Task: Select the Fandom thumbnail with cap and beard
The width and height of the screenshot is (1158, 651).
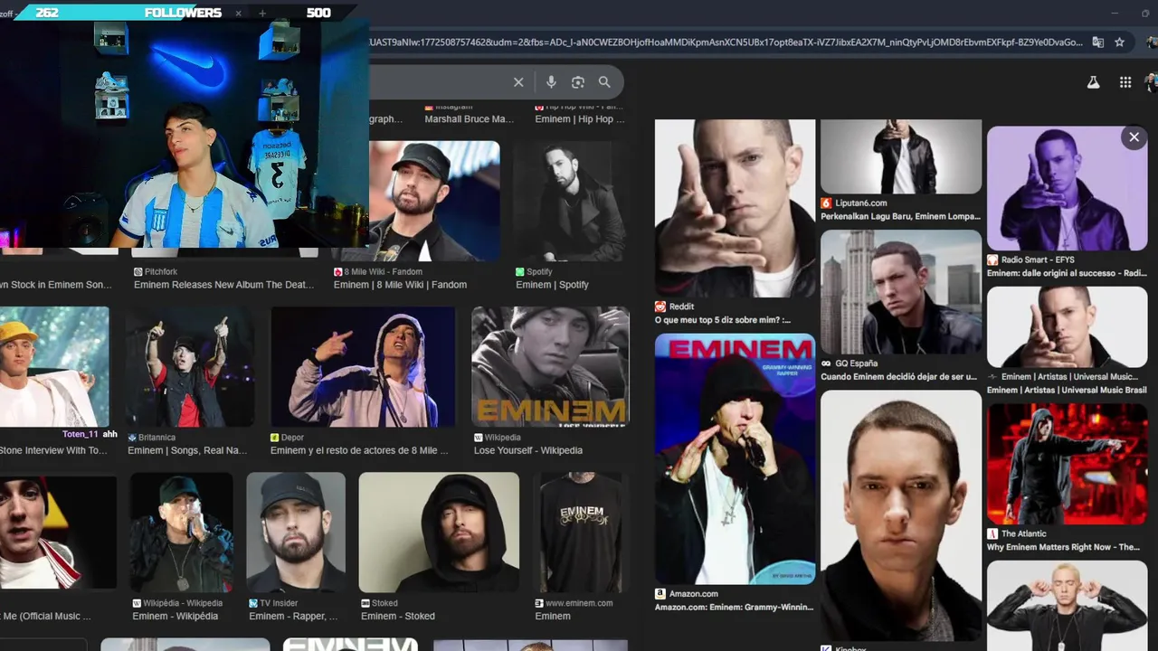Action: pyautogui.click(x=432, y=201)
